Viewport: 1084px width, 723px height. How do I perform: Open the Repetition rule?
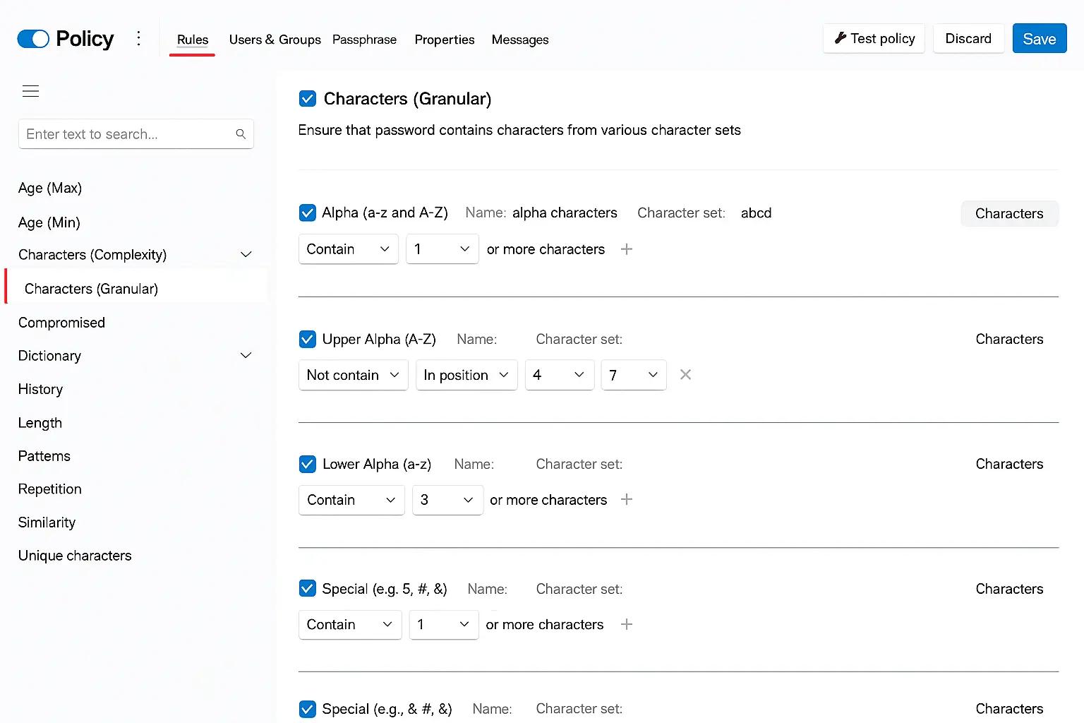point(50,489)
